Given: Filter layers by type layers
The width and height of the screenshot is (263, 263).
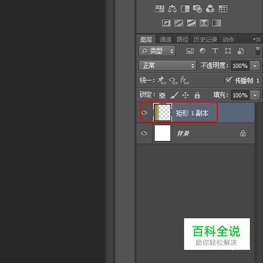Looking at the screenshot, I should click(x=215, y=51).
